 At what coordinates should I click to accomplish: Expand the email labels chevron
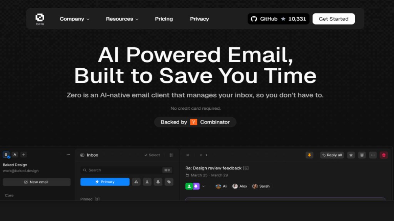pos(204,186)
